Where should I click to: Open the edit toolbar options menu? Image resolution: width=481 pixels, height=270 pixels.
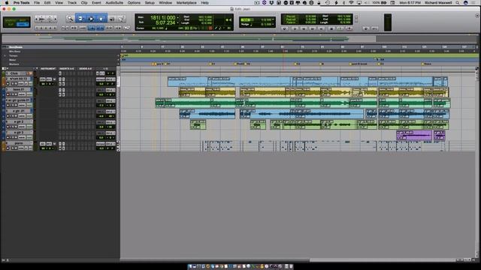[477, 15]
